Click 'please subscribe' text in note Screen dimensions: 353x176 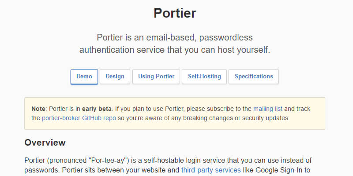point(212,108)
